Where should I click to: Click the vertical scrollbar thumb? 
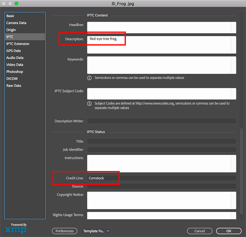tap(241, 171)
